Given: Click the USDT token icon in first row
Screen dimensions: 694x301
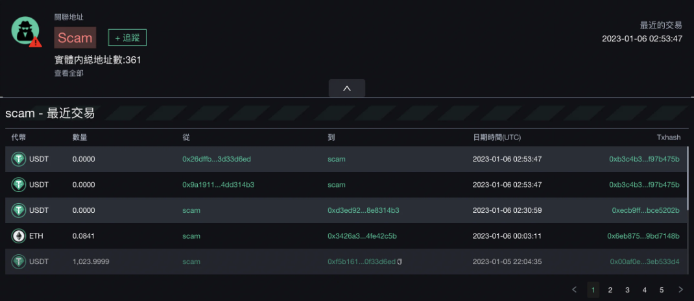Looking at the screenshot, I should (x=19, y=159).
